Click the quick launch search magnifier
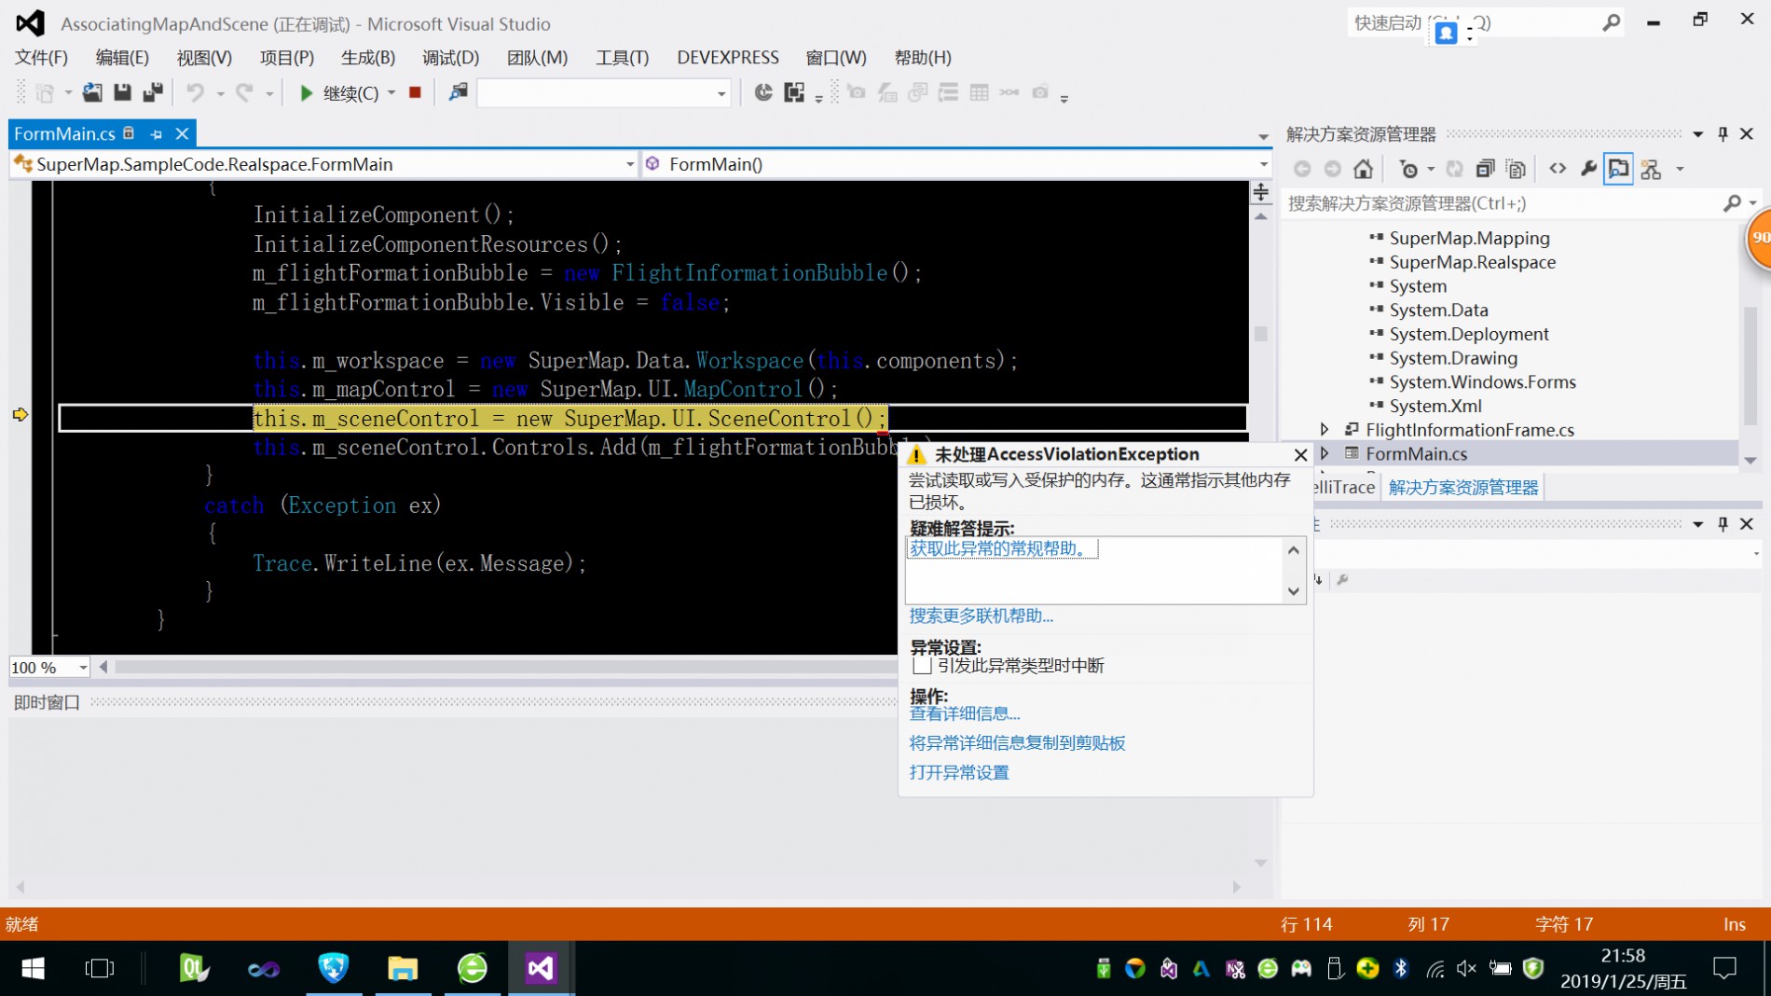This screenshot has width=1771, height=996. [x=1611, y=23]
